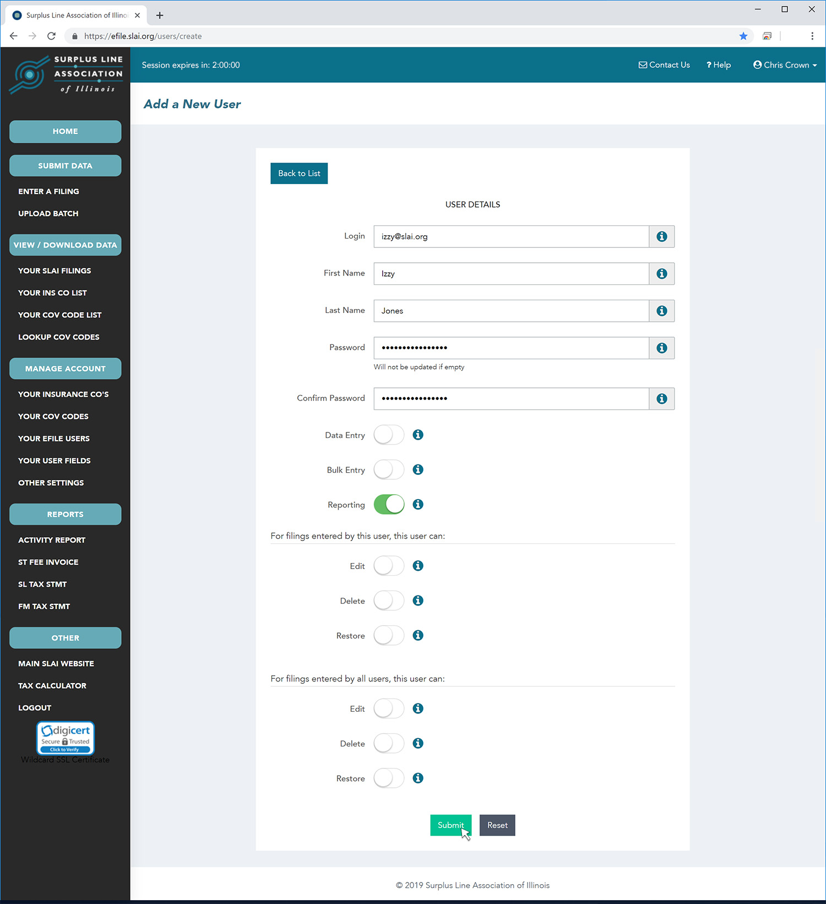
Task: Reload the page with the refresh icon
Action: [x=51, y=36]
